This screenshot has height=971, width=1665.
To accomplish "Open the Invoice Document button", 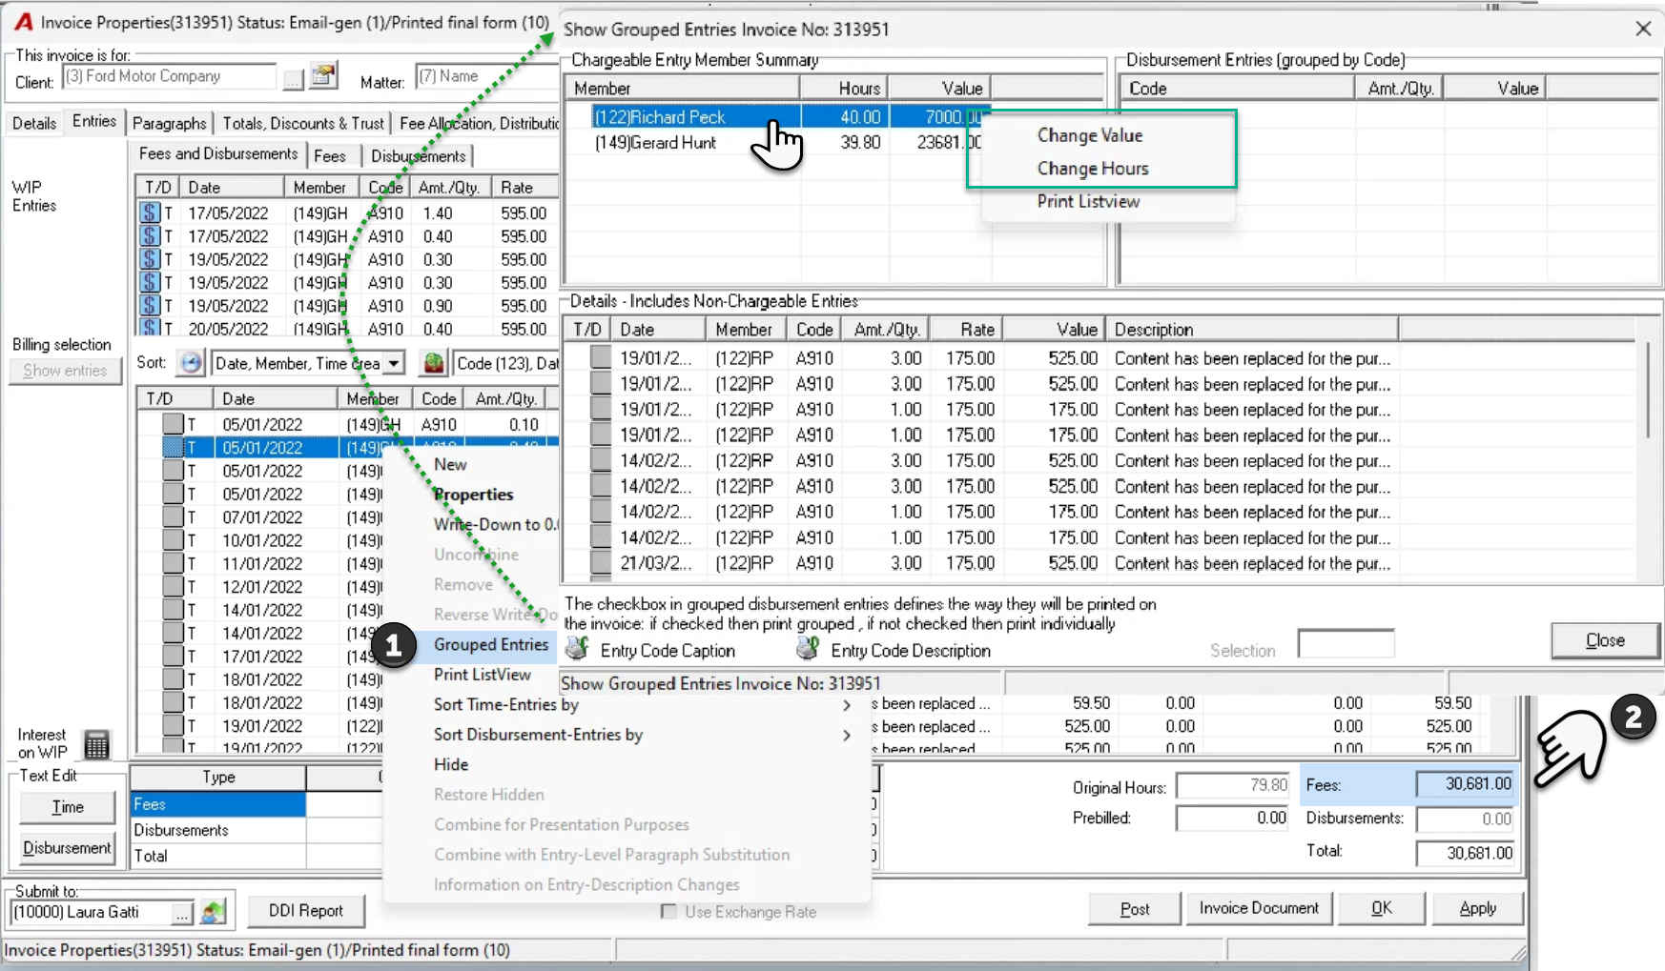I will [1259, 909].
